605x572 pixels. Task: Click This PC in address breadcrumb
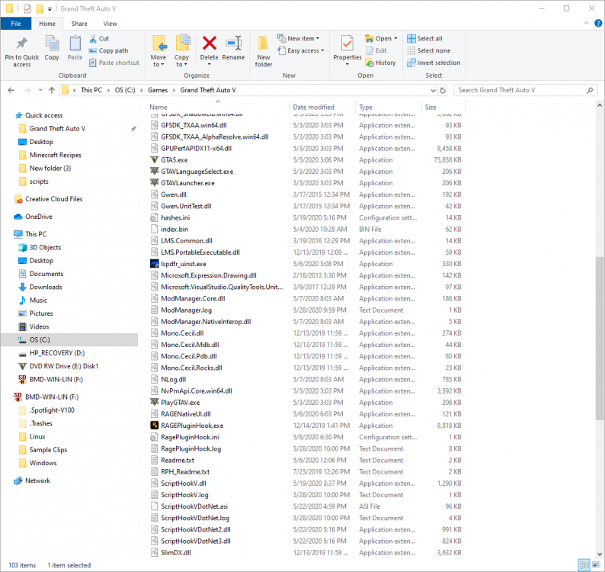[x=91, y=90]
